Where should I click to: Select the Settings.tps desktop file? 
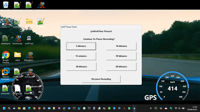41,6
